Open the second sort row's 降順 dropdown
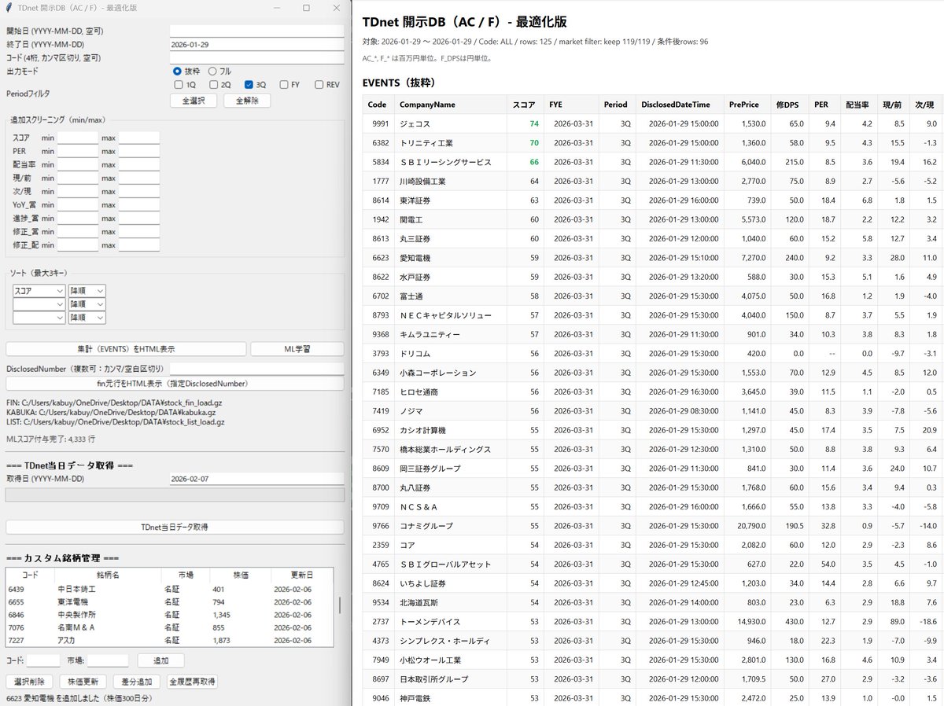The image size is (944, 706). pyautogui.click(x=87, y=304)
